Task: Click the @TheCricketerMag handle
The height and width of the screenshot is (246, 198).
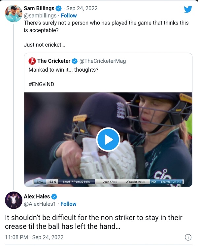Action: [103, 61]
